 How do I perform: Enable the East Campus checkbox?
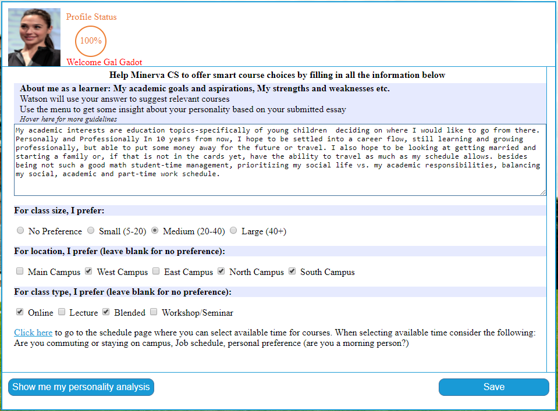(156, 271)
